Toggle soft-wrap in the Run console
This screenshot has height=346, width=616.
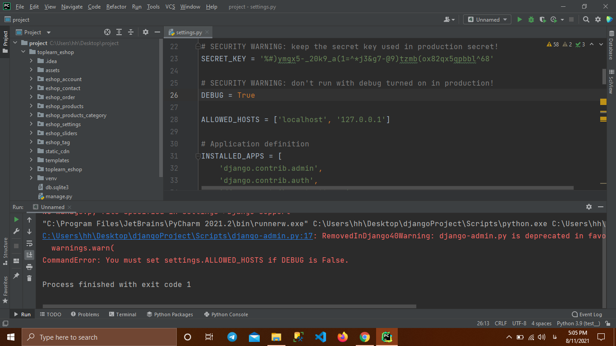(x=29, y=243)
